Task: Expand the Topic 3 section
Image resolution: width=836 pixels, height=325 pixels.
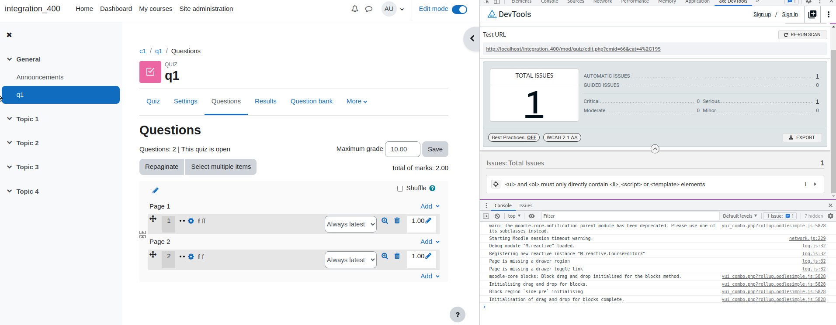Action: 9,167
